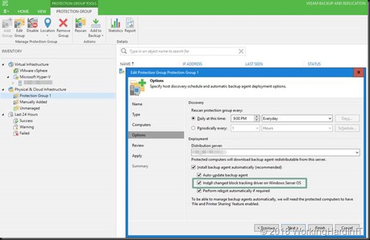Expand the blurred Hyper-V host node
Screen dimensions: 370x240
(13, 83)
